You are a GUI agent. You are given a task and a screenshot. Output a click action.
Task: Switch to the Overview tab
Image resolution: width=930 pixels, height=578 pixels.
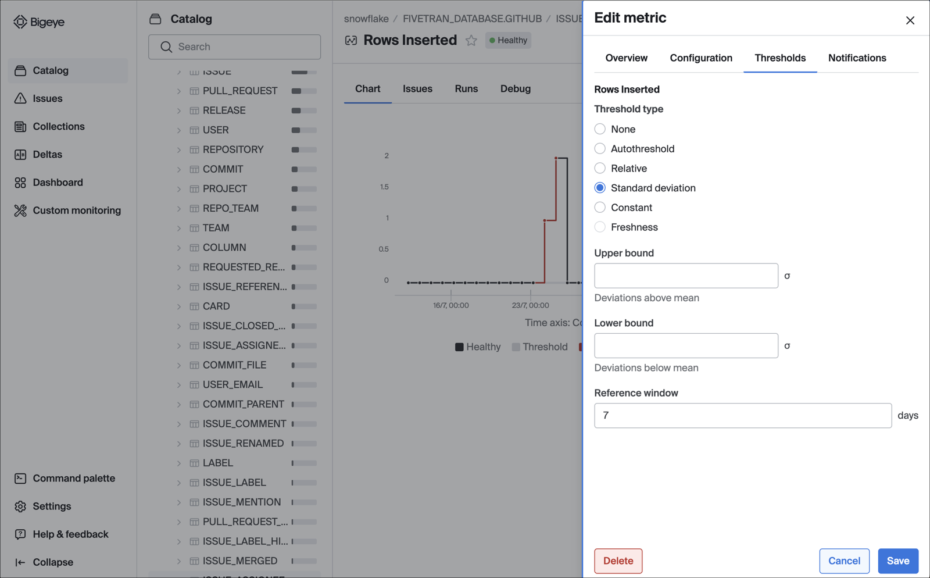[626, 58]
